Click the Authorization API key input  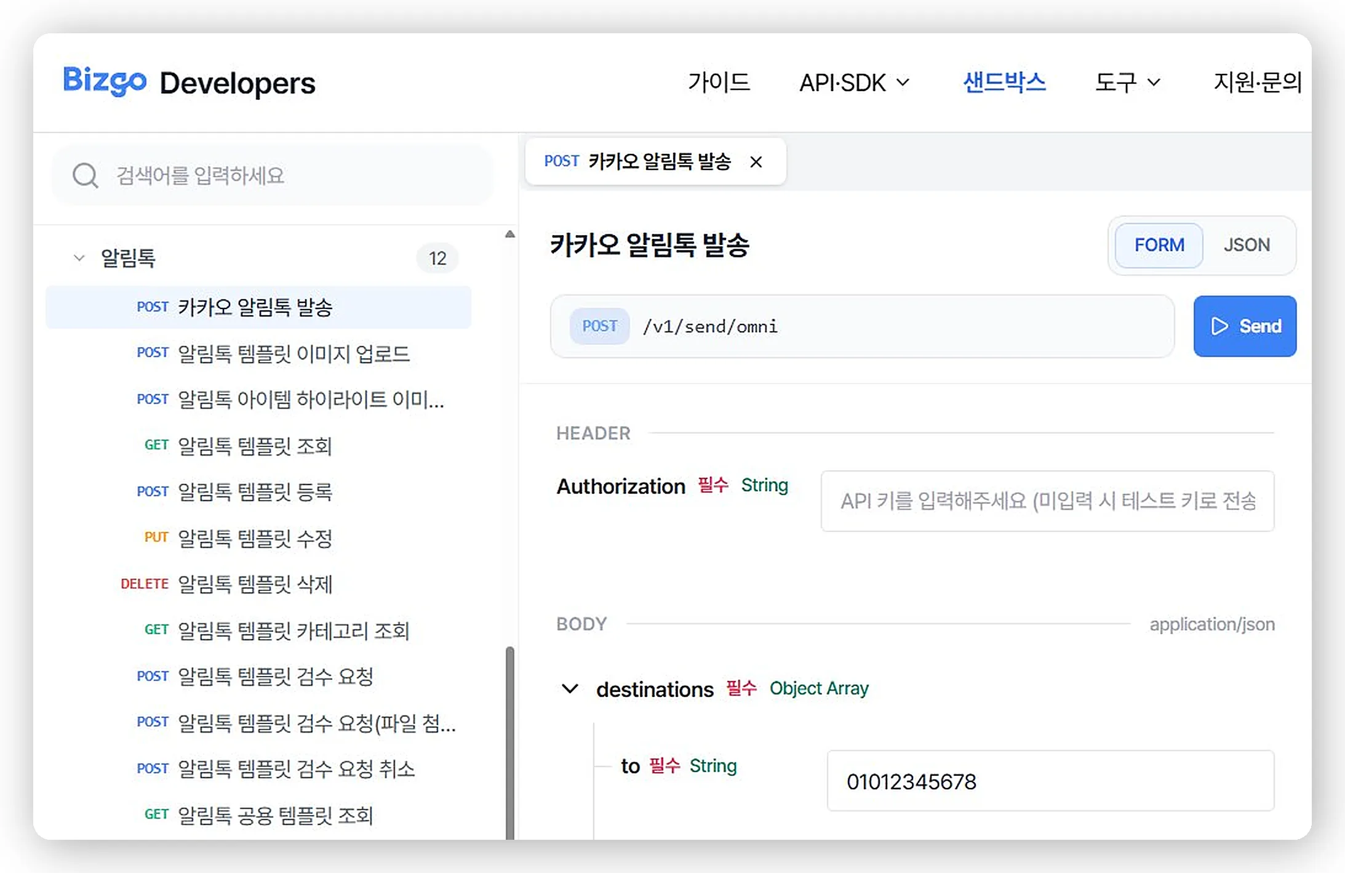(1047, 501)
